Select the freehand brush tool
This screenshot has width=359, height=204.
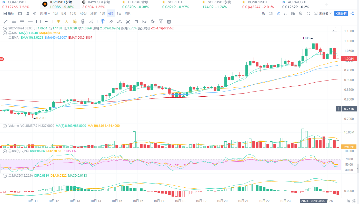click(119, 21)
